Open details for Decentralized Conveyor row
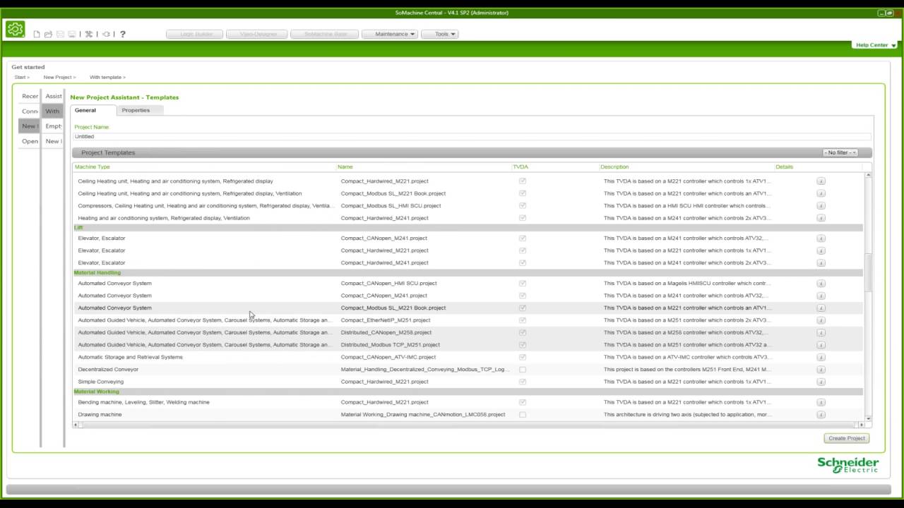Image resolution: width=904 pixels, height=508 pixels. [x=821, y=370]
